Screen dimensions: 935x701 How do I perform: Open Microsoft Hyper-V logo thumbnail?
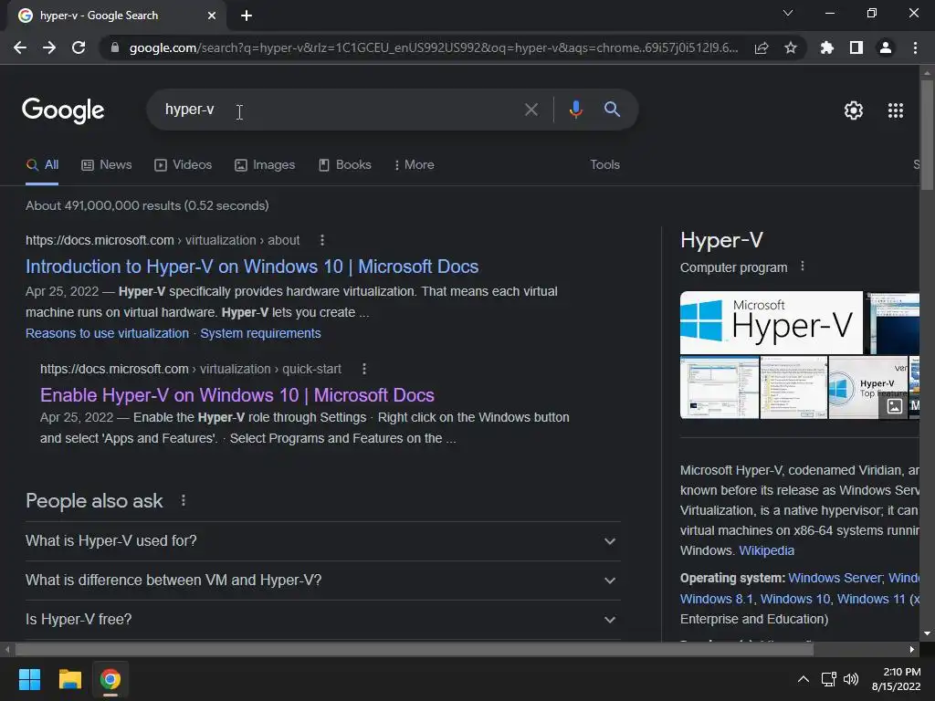coord(771,322)
